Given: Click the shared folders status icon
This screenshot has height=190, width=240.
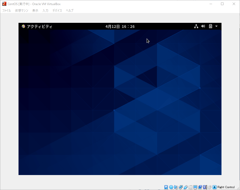Looking at the screenshot, I should click(191, 187).
